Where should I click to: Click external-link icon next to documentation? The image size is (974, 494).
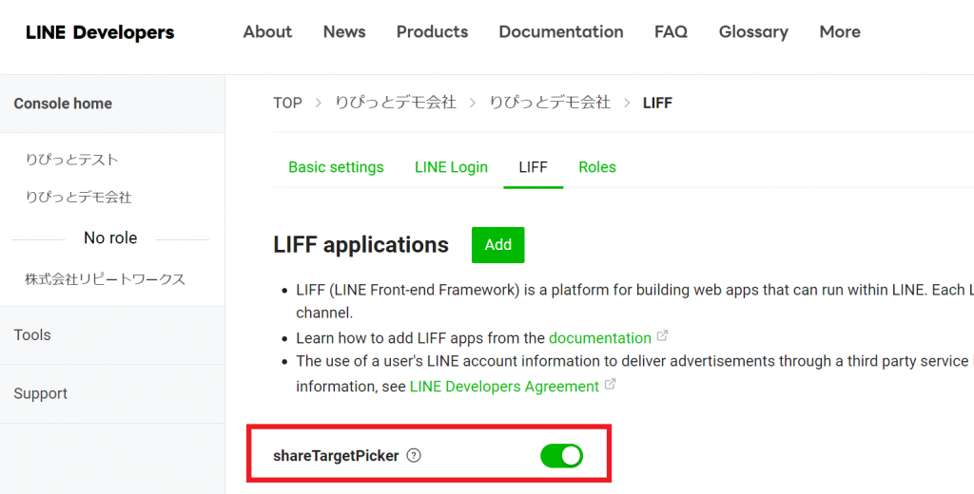point(663,335)
